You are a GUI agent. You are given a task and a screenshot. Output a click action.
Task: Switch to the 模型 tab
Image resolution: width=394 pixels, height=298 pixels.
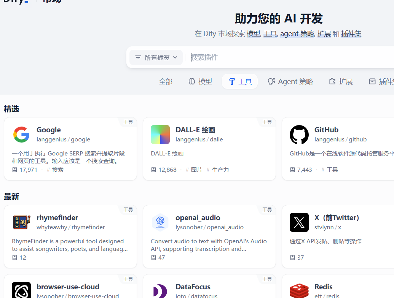[200, 81]
